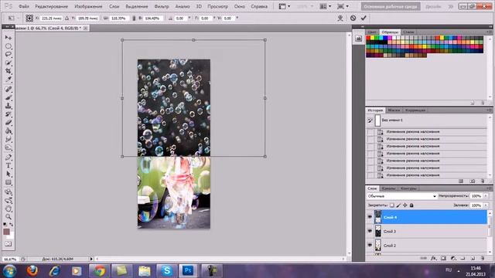
Task: Toggle lock all
Action: point(411,205)
